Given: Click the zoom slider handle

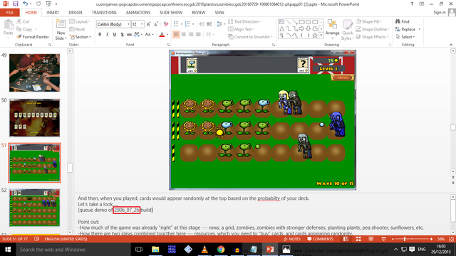Looking at the screenshot, I should click(x=405, y=239).
